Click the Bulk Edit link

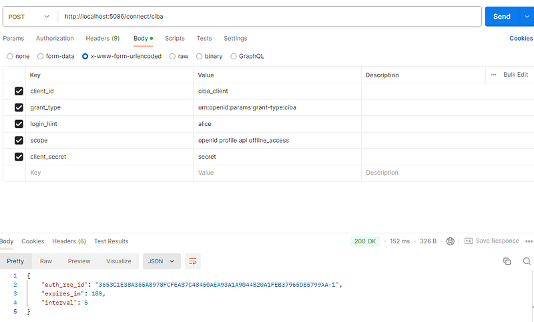515,75
